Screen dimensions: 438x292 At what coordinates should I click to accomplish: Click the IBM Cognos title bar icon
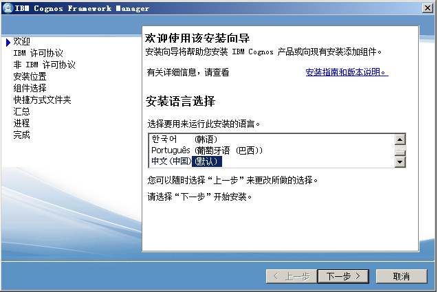point(8,8)
